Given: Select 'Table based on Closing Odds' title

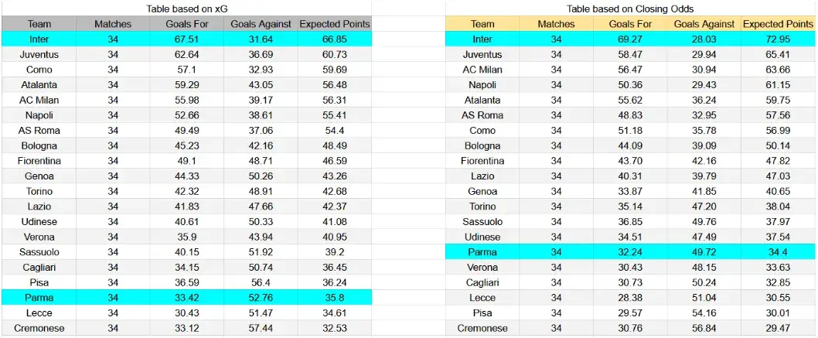Looking at the screenshot, I should click(x=630, y=9).
